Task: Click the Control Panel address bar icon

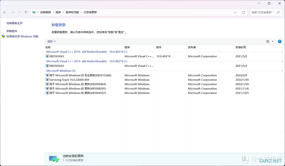Action: (x=34, y=12)
